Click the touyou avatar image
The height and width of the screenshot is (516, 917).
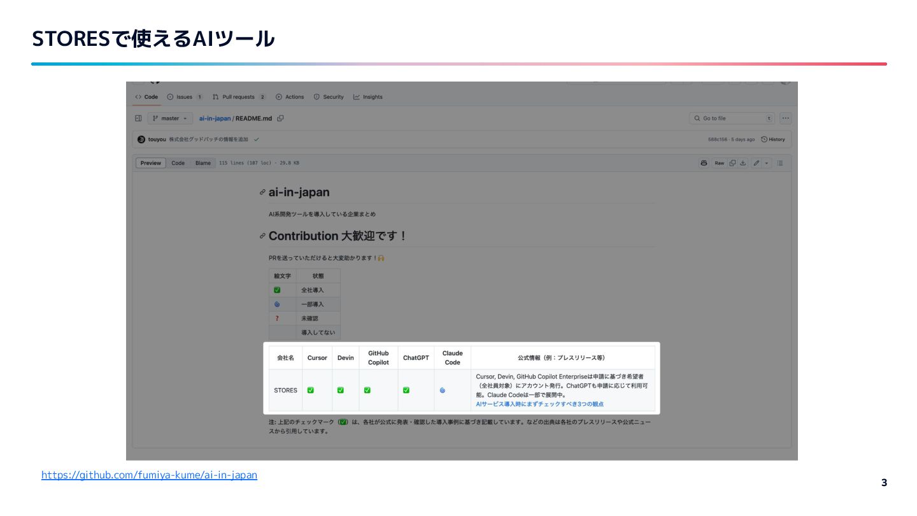[x=141, y=140]
